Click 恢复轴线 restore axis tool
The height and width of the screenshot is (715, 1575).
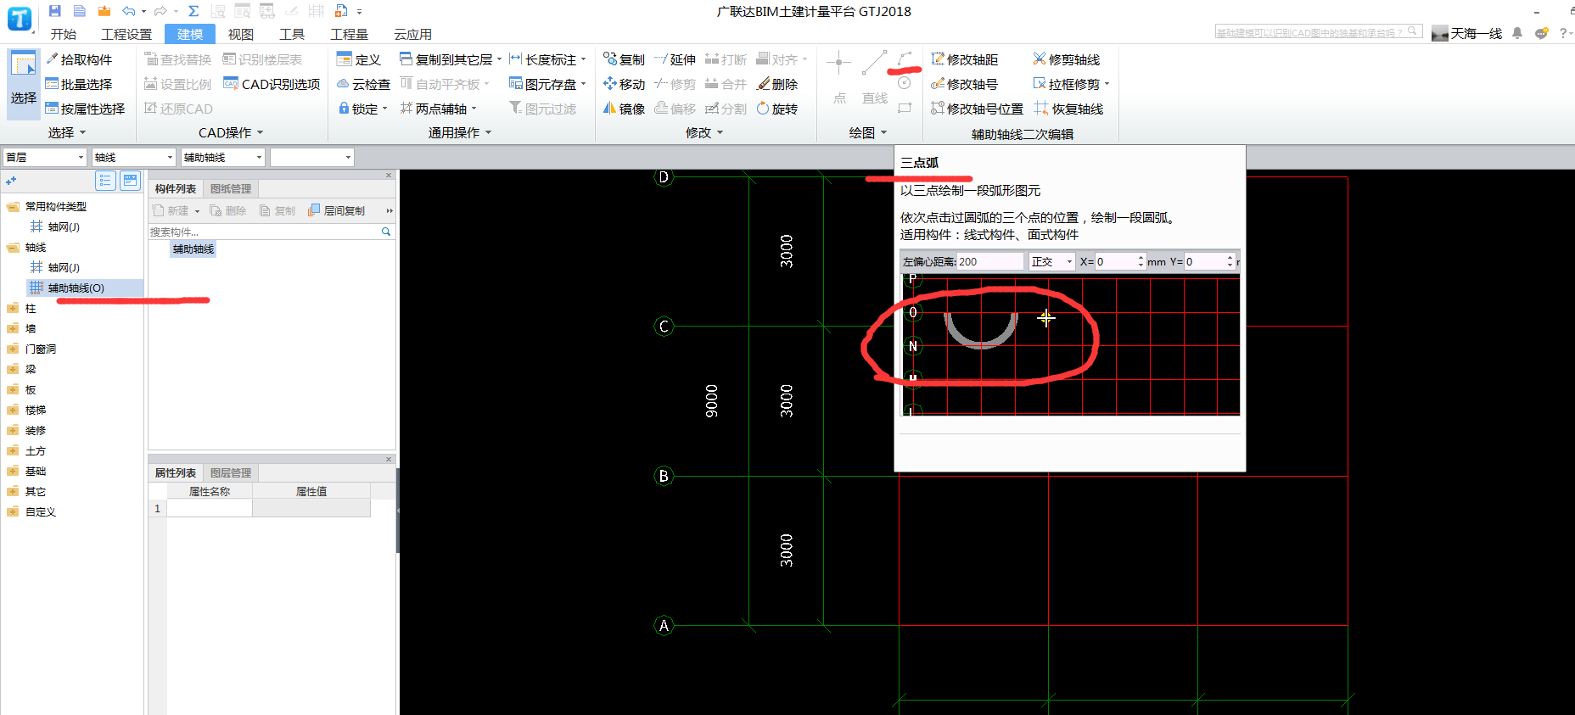[1069, 109]
